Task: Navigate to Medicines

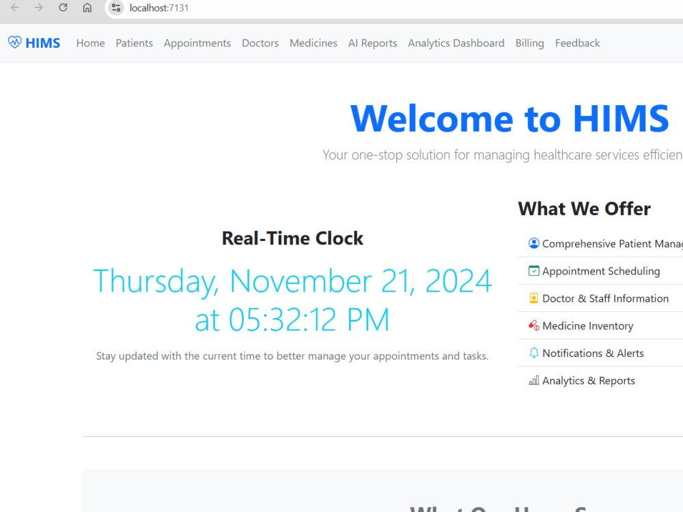Action: (313, 43)
